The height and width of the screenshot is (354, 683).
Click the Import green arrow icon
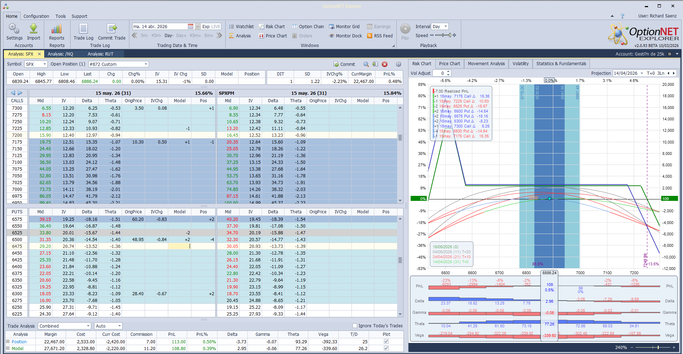[x=34, y=29]
